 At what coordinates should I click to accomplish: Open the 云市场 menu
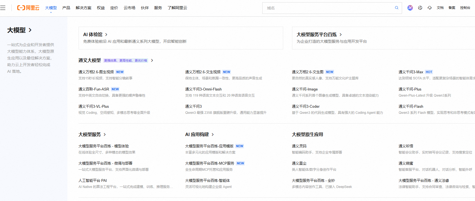point(129,8)
